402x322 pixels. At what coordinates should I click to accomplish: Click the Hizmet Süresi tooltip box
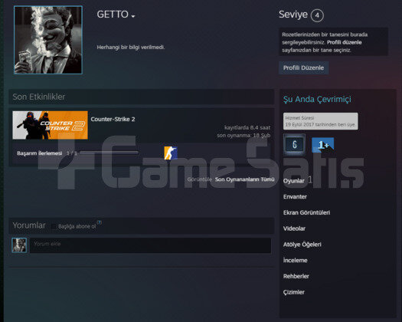(x=321, y=121)
